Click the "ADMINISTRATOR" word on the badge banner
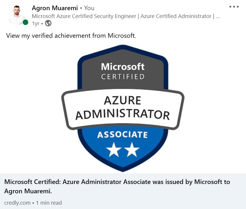The image size is (246, 209). pos(122,114)
